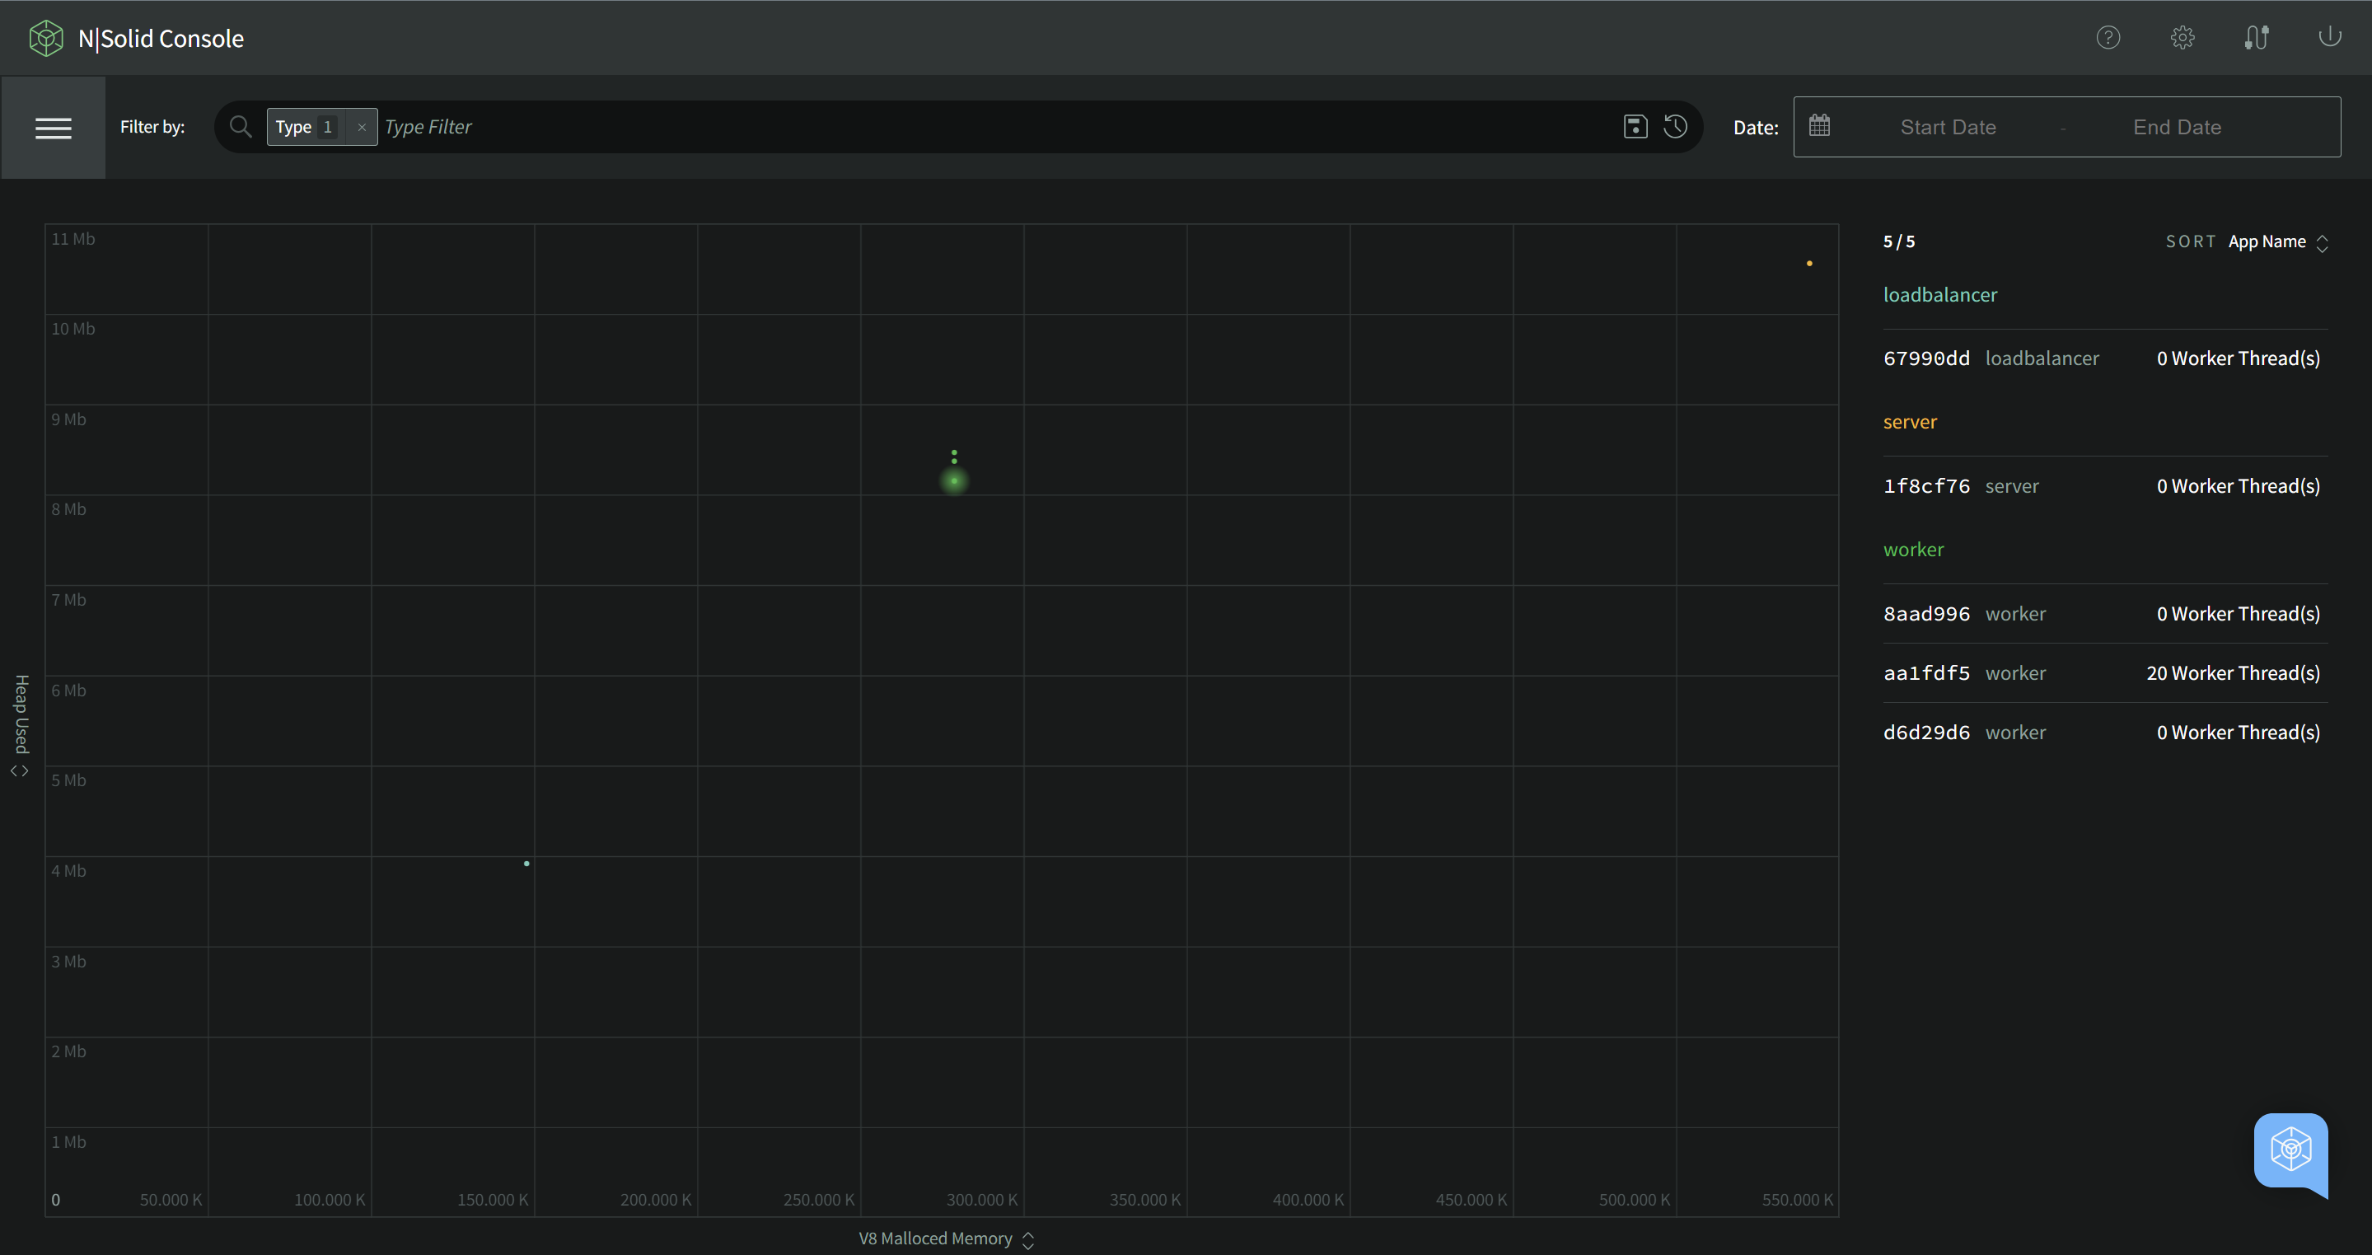The image size is (2372, 1255).
Task: Open the server application group
Action: [x=1910, y=422]
